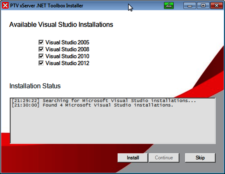225x174 pixels.
Task: Click the 'Available Visual Studio Installations' heading
Action: click(x=61, y=25)
